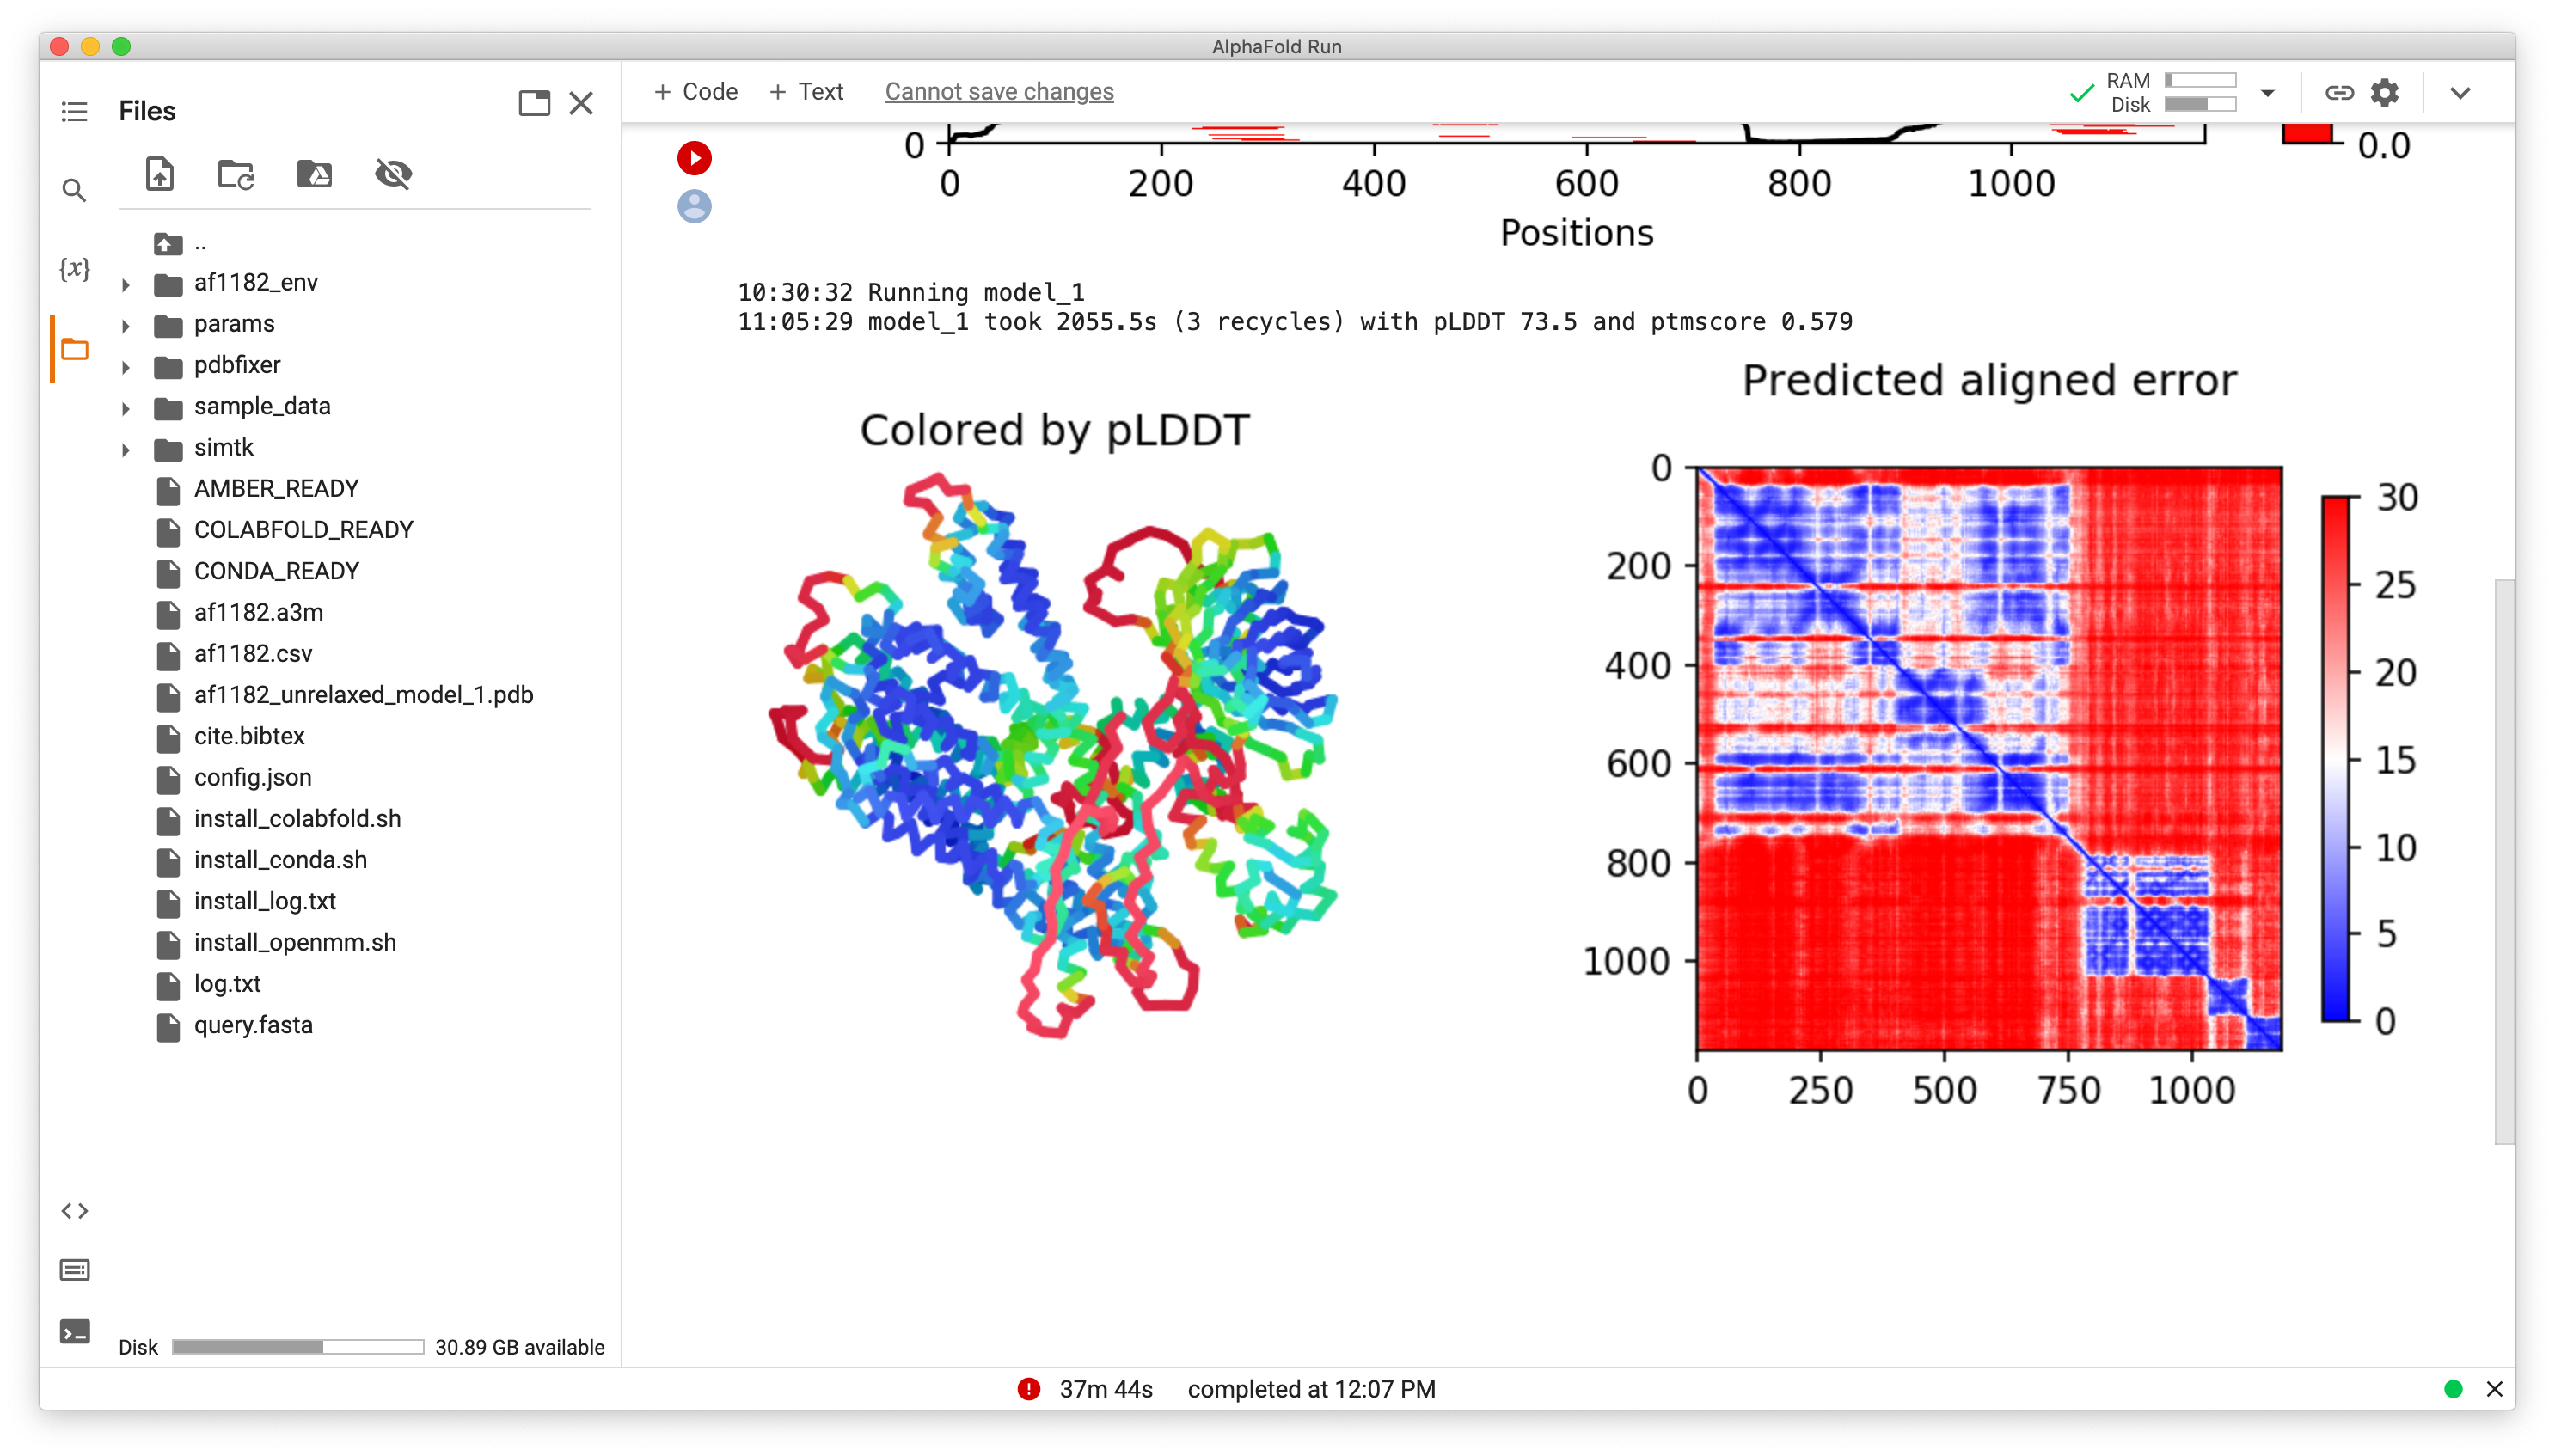Screen dimensions: 2555x1456
Task: Open the files panel in new pane
Action: tap(534, 104)
